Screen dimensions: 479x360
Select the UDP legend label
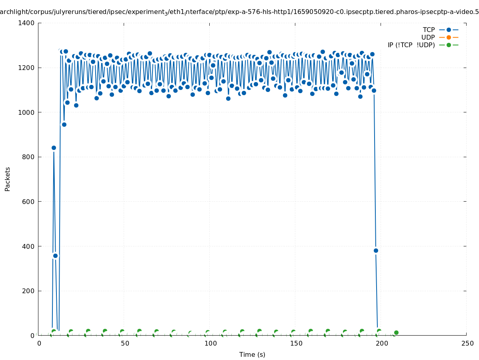pyautogui.click(x=428, y=37)
